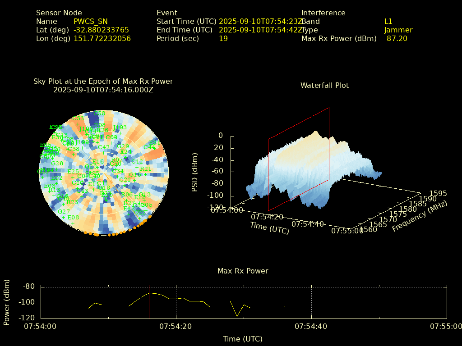Viewport: 462px width, 346px height.
Task: Click the latitude value -32.880233765
Action: [x=101, y=30]
